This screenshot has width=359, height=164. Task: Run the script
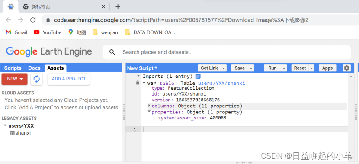pos(272,68)
